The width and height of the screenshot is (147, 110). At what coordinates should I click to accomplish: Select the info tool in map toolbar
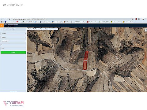click(x=38, y=29)
